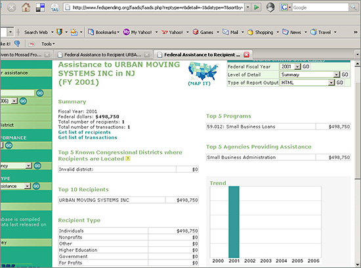Image resolution: width=361 pixels, height=268 pixels.
Task: Click the sidebar GO icon under PERFORMANCE
Action: pyautogui.click(x=9, y=145)
